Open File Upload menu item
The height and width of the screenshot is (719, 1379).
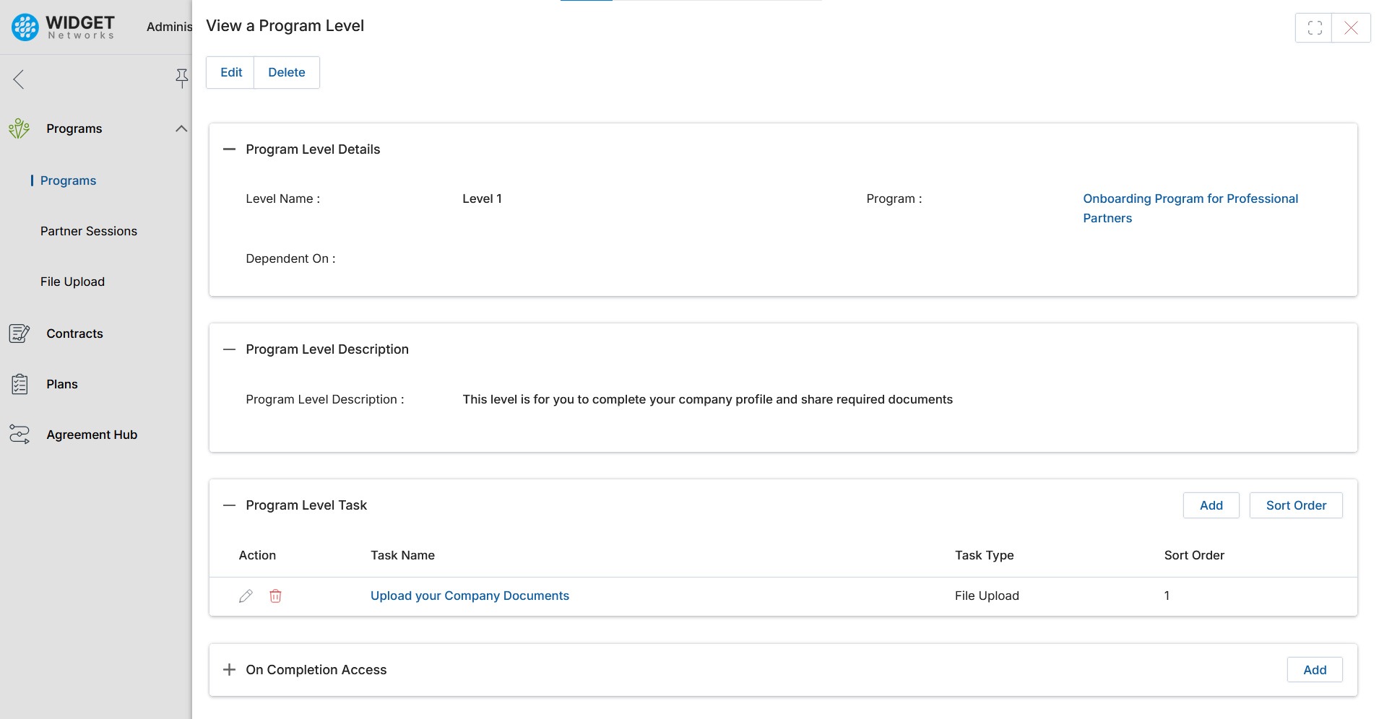[x=72, y=282]
